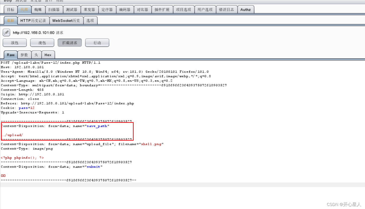Screen dimensions: 365x209
Task: Select the 截断 (Intercept) sub-tab
Action: (x=11, y=21)
